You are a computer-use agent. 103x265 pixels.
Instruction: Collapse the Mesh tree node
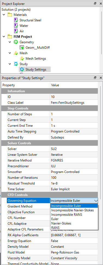[x=10, y=53]
